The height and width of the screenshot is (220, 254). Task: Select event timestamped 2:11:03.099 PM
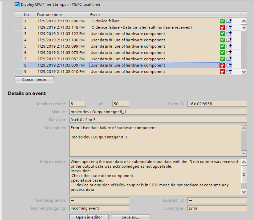(x=123, y=46)
